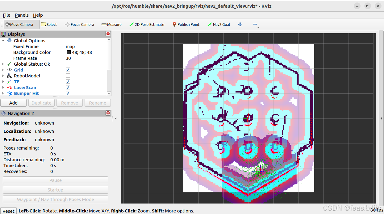This screenshot has height=214, width=384.
Task: Click the Background Color swatch
Action: pyautogui.click(x=69, y=52)
